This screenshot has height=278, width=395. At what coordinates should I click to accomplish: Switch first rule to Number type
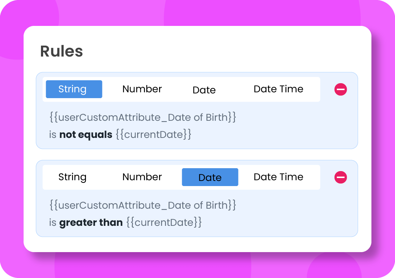pos(142,89)
